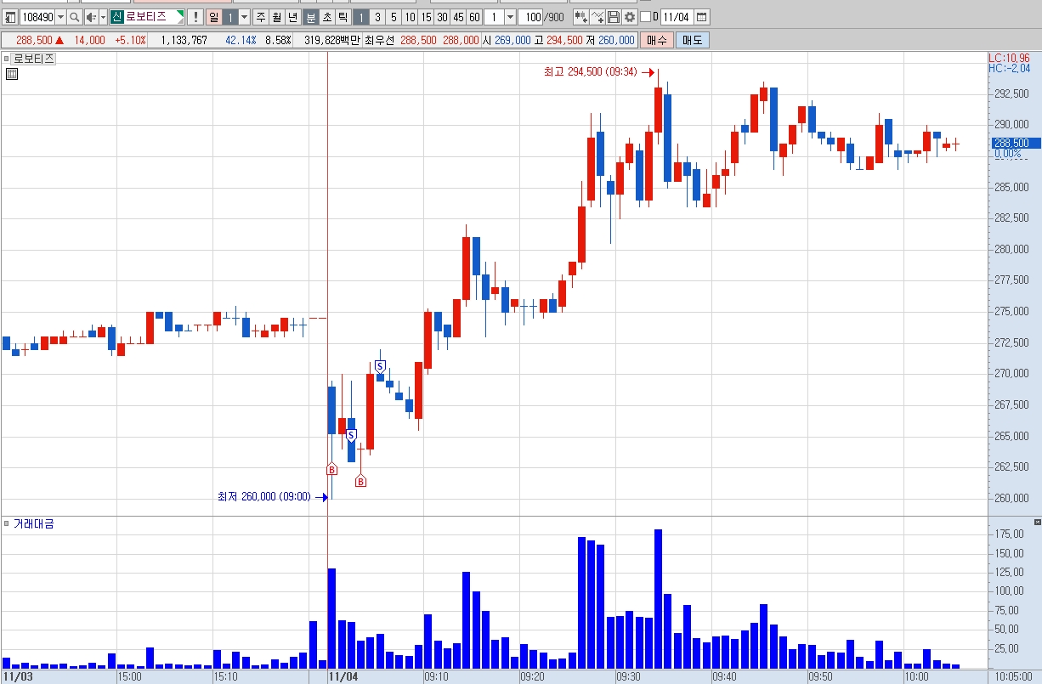Select the 30 minute interval tab
The width and height of the screenshot is (1042, 684).
point(443,17)
